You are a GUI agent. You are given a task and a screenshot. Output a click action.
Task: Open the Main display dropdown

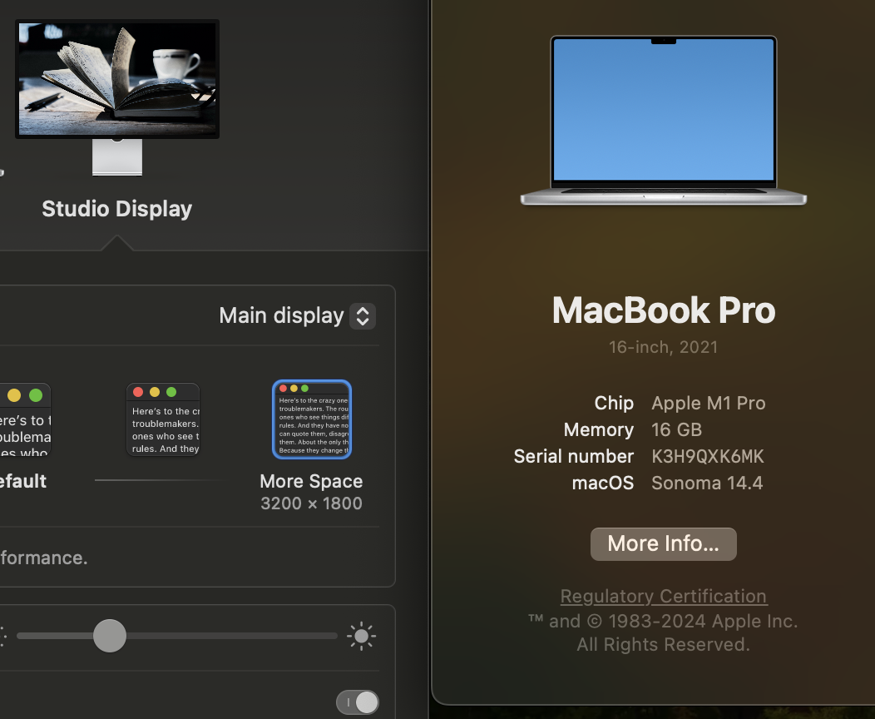(363, 316)
